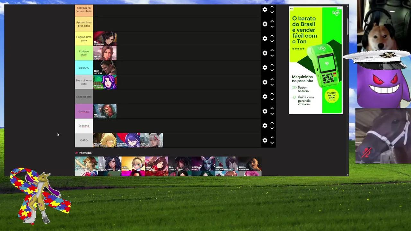Move 'Fodeu e ghost' row up
Image resolution: width=411 pixels, height=231 pixels.
(x=272, y=50)
